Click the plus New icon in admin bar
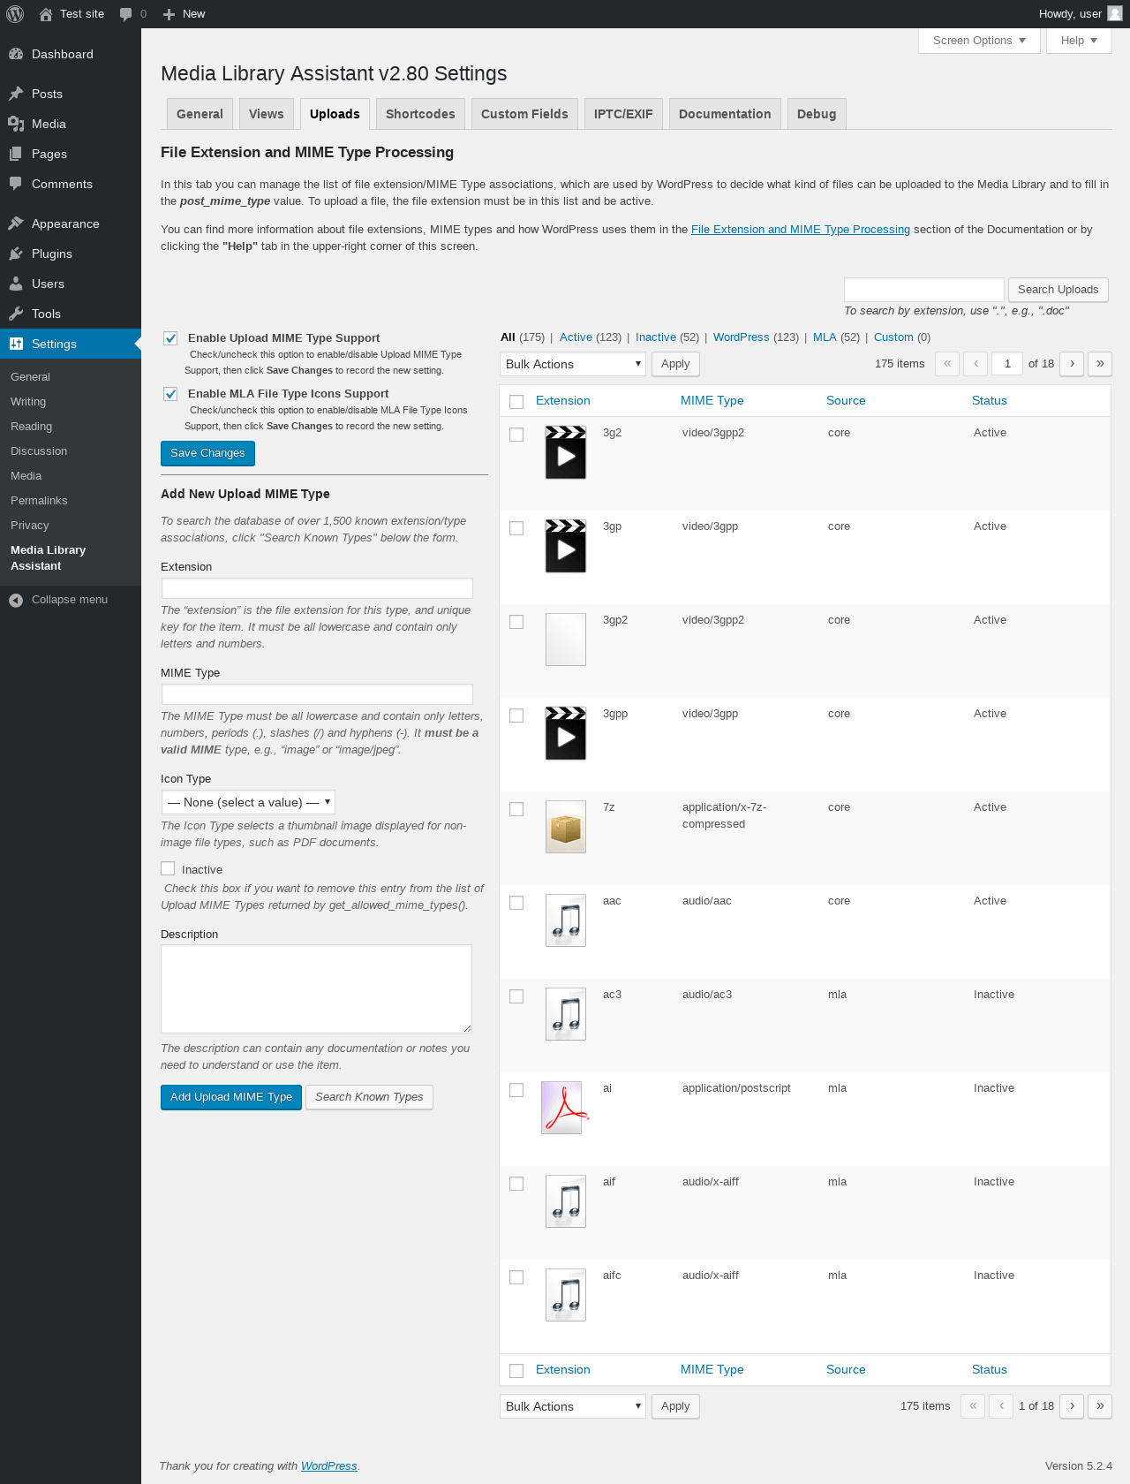 click(169, 14)
